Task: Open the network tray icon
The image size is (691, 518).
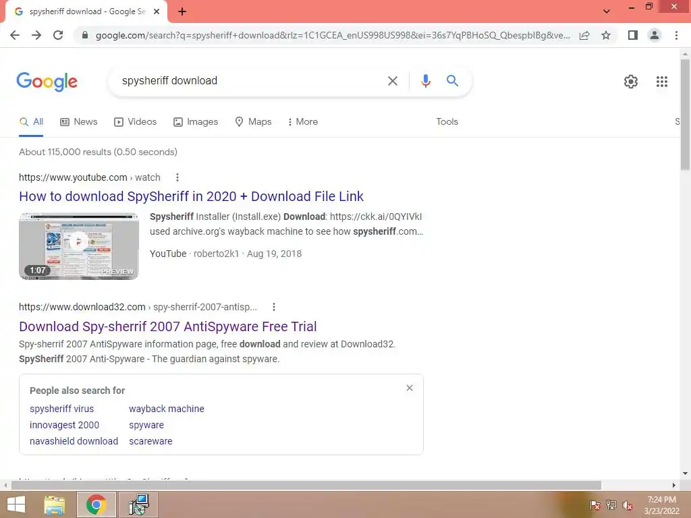Action: click(611, 505)
